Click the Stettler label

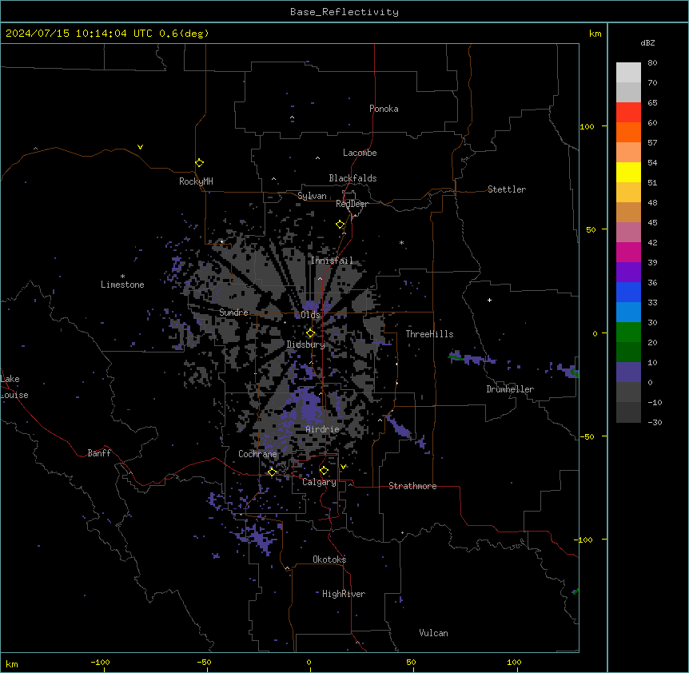507,189
